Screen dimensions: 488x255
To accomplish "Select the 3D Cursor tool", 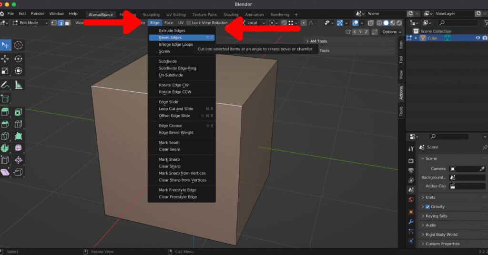I will pos(19,45).
